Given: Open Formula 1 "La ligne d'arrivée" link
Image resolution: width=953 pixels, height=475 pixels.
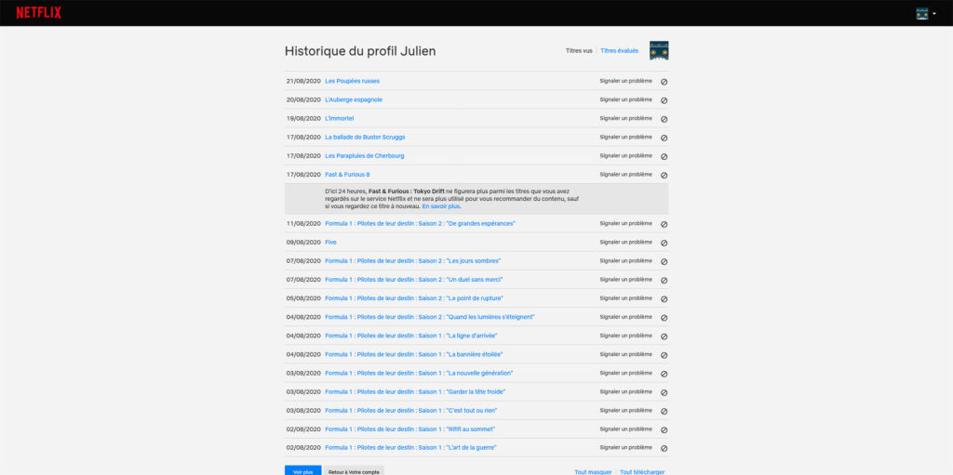Looking at the screenshot, I should [411, 336].
